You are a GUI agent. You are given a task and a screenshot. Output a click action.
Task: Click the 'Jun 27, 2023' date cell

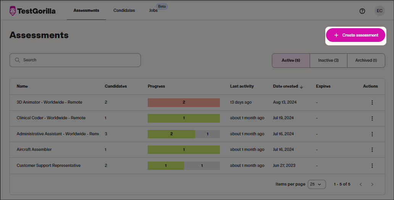pos(284,165)
